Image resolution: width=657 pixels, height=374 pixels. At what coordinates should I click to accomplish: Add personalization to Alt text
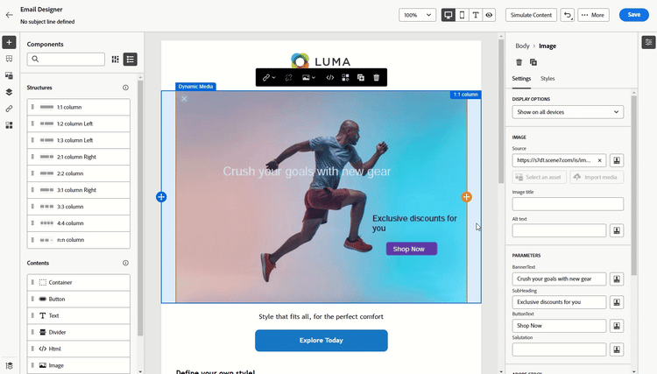click(617, 230)
